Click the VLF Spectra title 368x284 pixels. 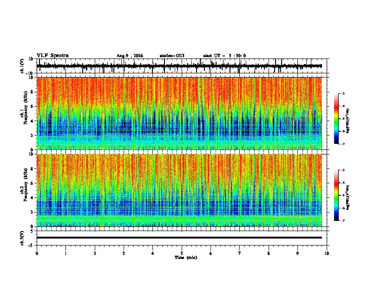53,56
